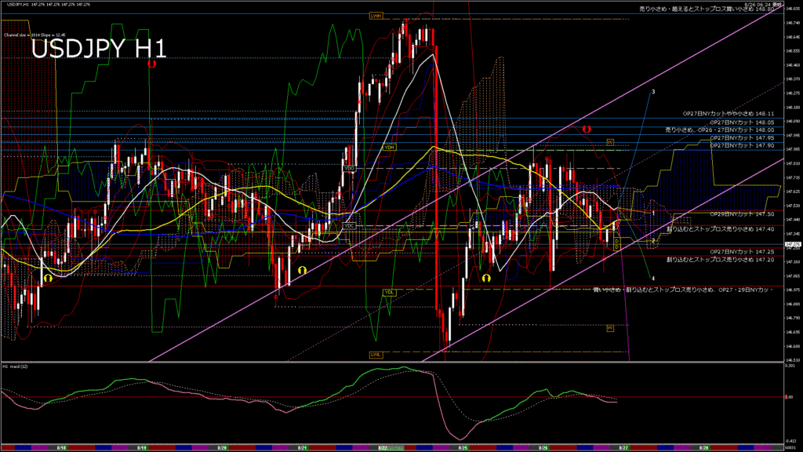
Task: Select the 148.11 NY cut annotation
Action: click(x=728, y=114)
